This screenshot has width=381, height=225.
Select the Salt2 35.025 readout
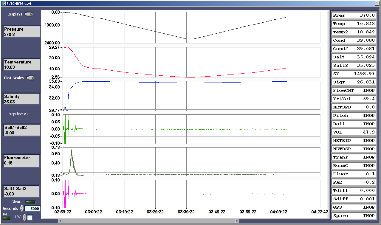pyautogui.click(x=354, y=66)
